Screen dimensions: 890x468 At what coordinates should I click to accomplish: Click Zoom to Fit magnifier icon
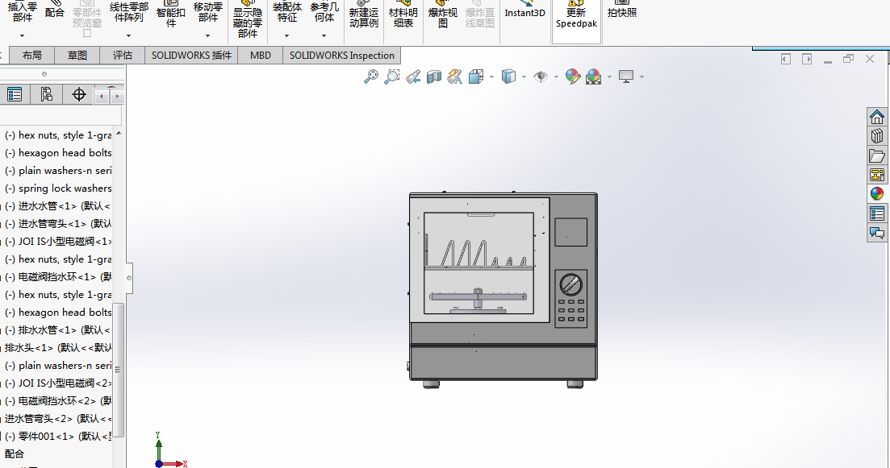pos(370,77)
